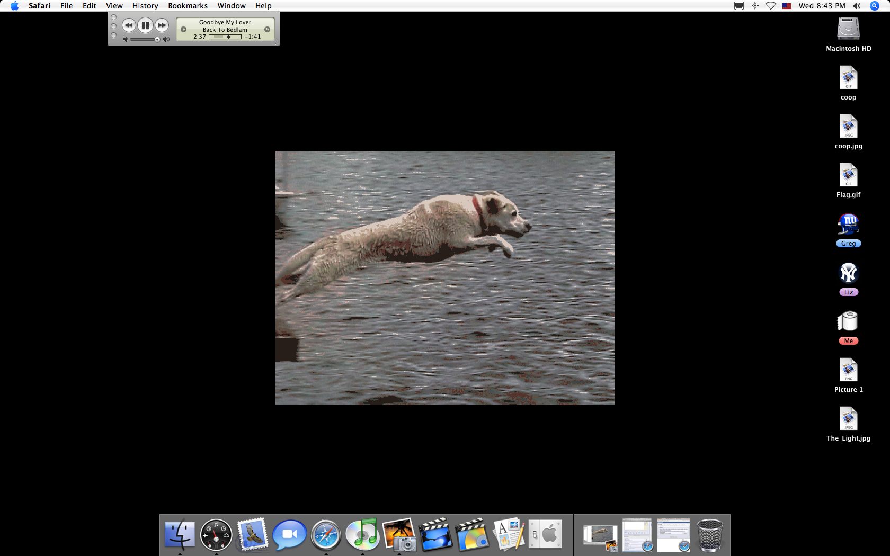The width and height of the screenshot is (890, 556).
Task: Click the curved arrow icon in iTunes display
Action: tap(267, 30)
